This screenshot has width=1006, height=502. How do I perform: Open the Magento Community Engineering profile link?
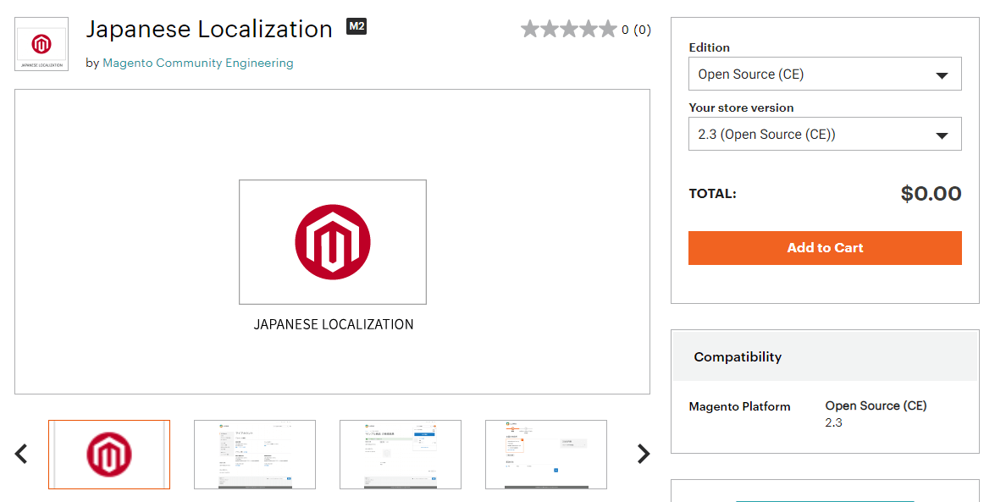click(x=197, y=63)
